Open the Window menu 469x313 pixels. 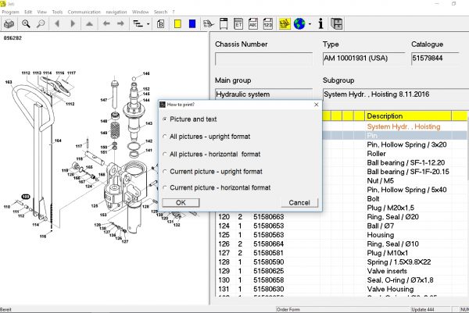pyautogui.click(x=140, y=12)
